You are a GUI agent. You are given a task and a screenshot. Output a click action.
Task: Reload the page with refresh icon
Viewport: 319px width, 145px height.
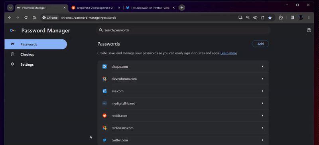click(x=26, y=18)
